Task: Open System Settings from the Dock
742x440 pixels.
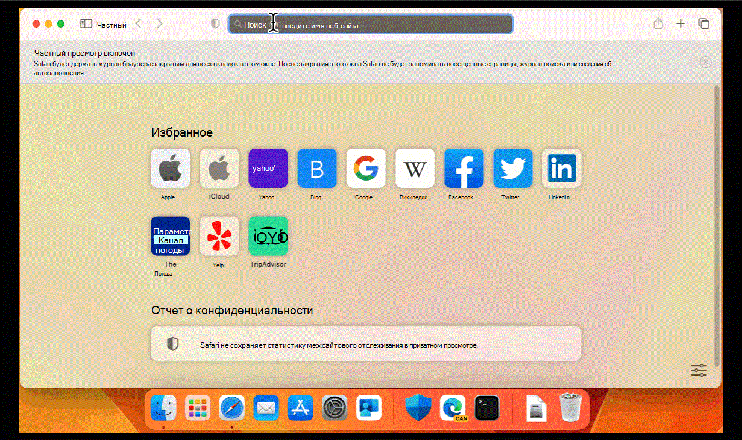Action: click(x=333, y=408)
